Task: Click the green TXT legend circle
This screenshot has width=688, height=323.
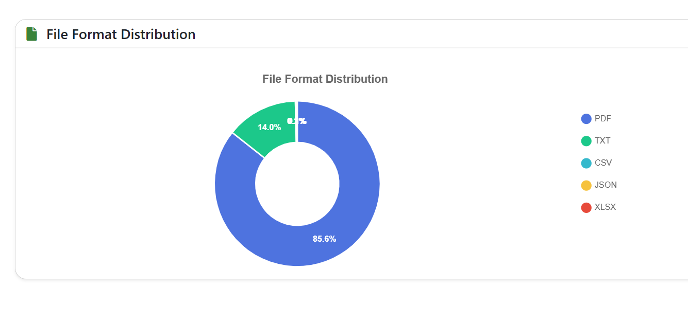Action: [586, 141]
